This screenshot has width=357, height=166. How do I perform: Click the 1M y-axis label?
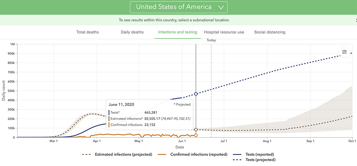coord(12,44)
